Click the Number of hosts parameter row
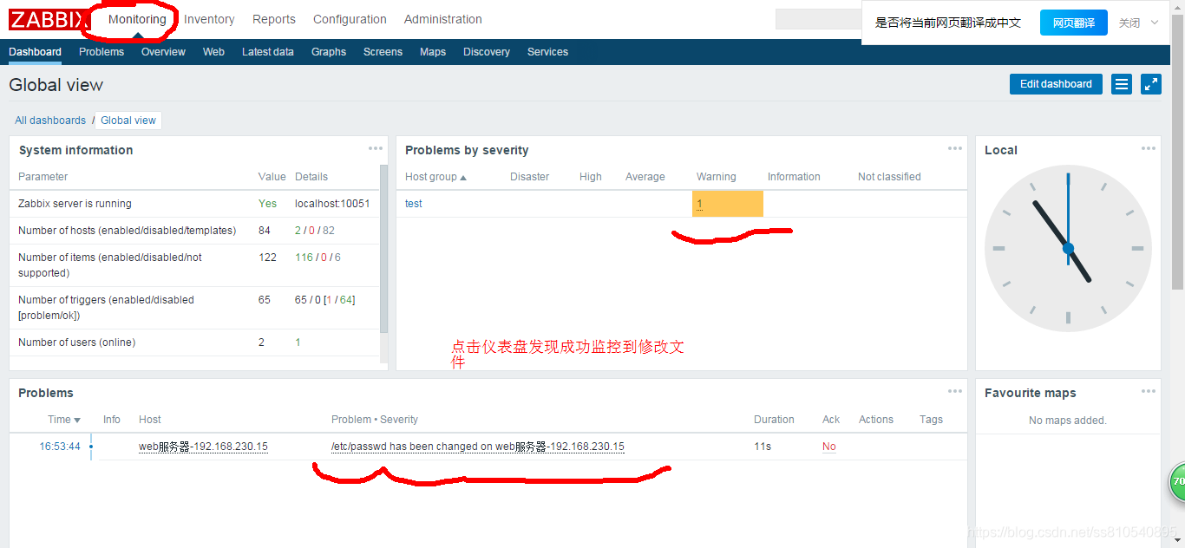 pyautogui.click(x=195, y=231)
